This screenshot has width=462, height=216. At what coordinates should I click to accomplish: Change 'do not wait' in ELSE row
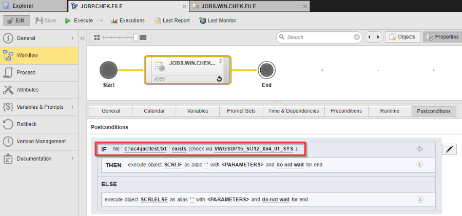click(x=276, y=200)
